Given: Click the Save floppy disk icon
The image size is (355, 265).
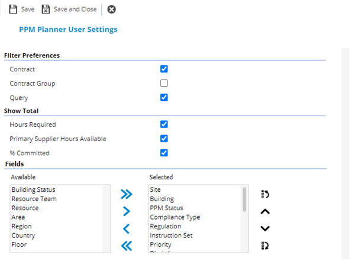Looking at the screenshot, I should pyautogui.click(x=13, y=9).
